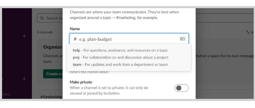
Task: Focus the channel Name input field
Action: point(129,39)
